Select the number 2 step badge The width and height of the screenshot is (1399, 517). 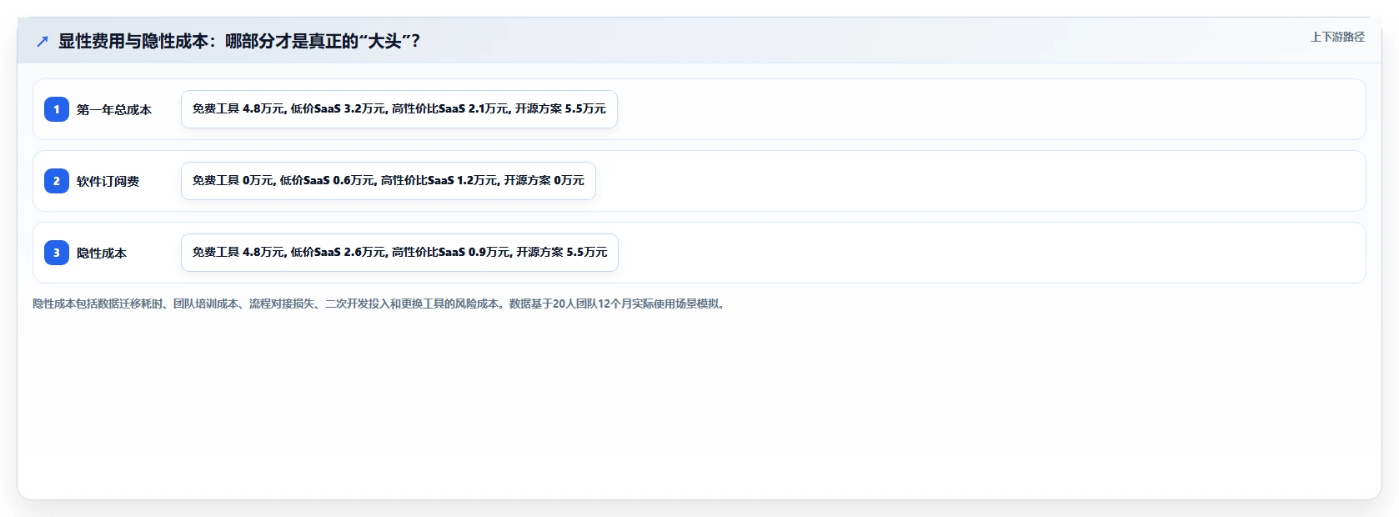coord(57,181)
